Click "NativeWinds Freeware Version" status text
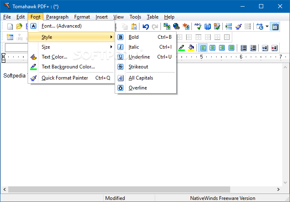The image size is (290, 202). pos(223,198)
